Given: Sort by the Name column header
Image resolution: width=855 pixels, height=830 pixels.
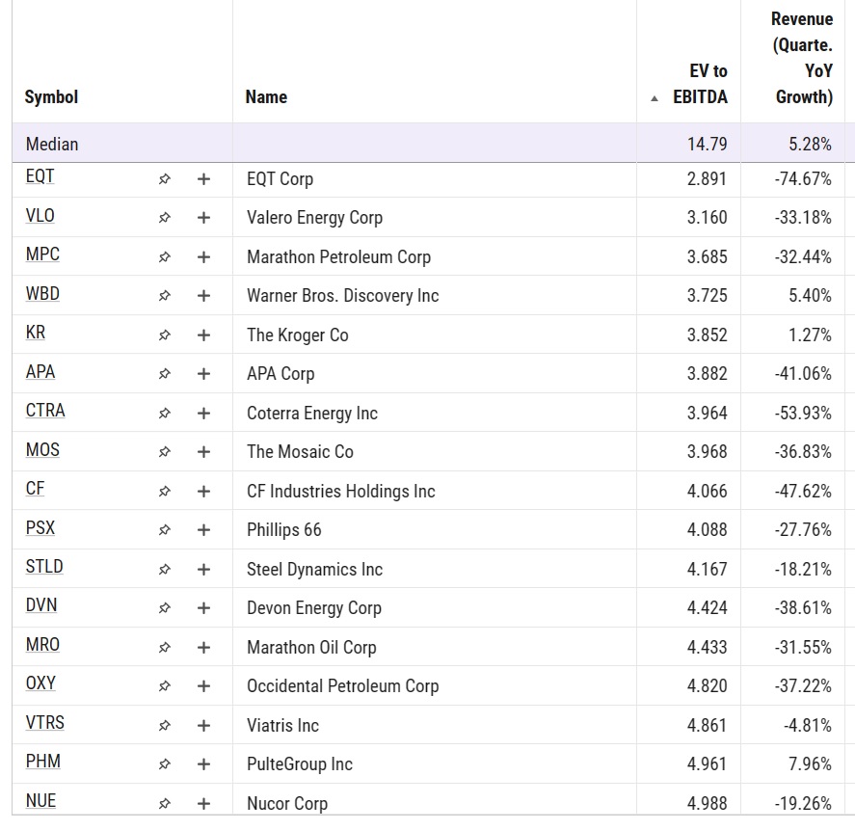Looking at the screenshot, I should tap(266, 97).
